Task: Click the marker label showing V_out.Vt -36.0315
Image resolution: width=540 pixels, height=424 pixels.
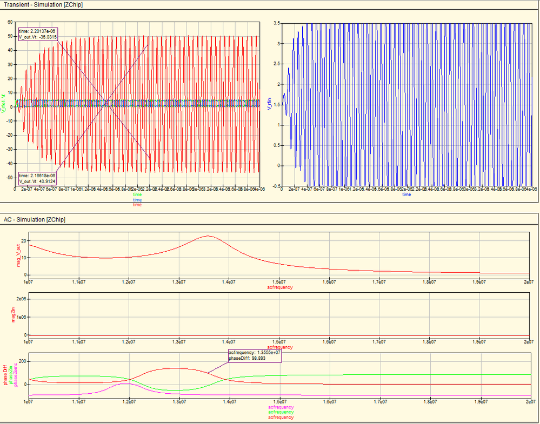Action: (x=38, y=34)
